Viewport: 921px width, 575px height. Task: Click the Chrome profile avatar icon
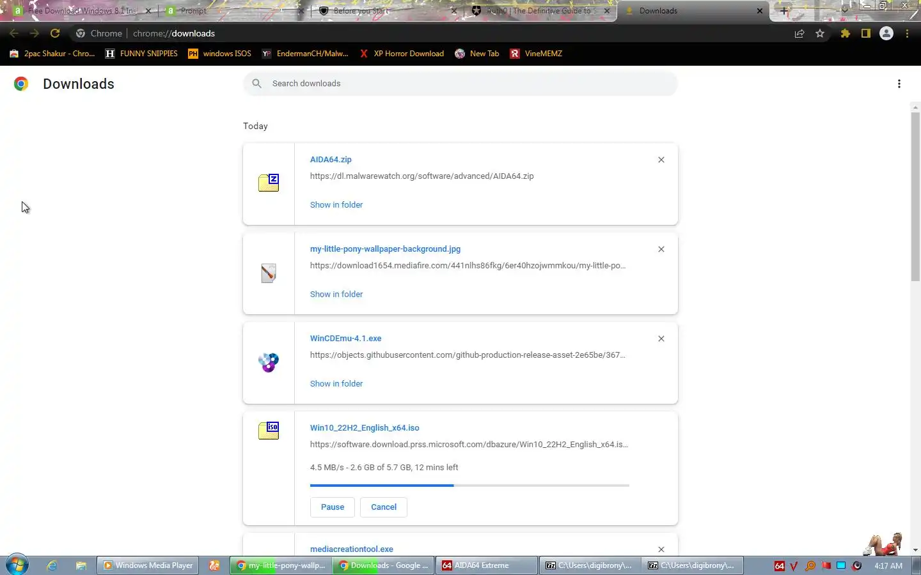886,34
